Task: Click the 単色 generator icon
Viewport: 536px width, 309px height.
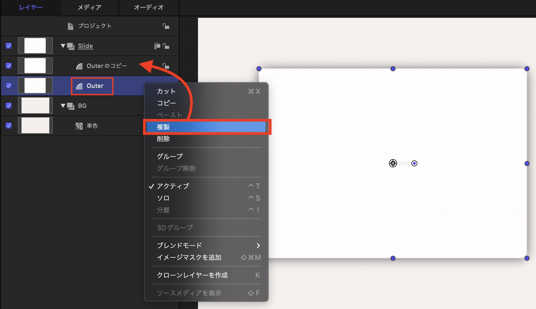Action: tap(79, 126)
